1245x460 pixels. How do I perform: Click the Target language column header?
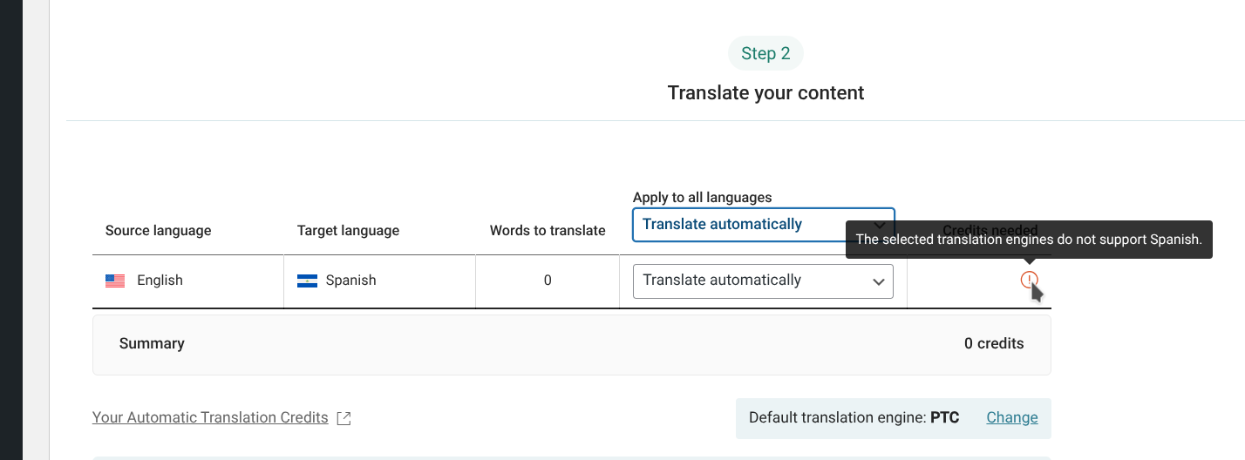[348, 231]
